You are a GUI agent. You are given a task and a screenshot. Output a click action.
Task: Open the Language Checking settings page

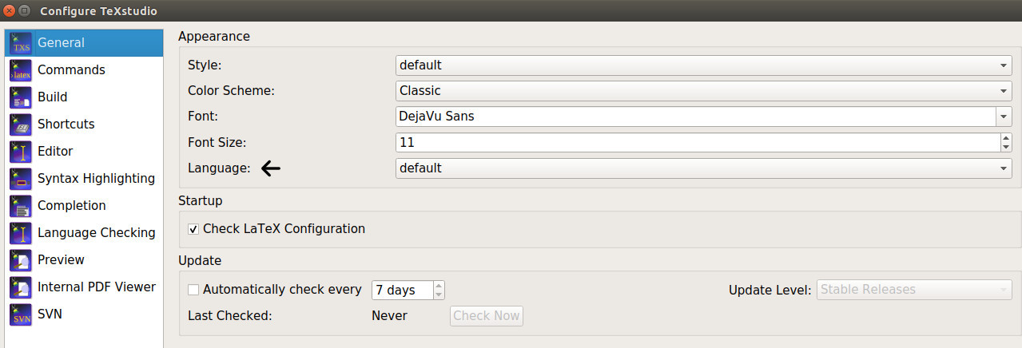(x=96, y=233)
